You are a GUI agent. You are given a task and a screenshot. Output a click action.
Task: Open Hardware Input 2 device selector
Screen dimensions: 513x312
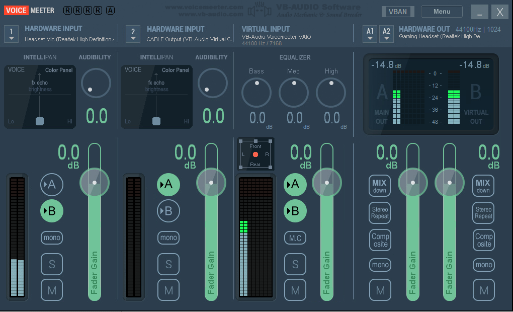coord(133,34)
